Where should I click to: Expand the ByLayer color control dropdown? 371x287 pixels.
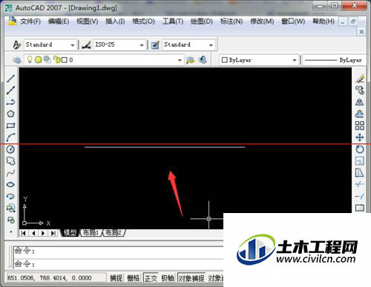pyautogui.click(x=295, y=60)
